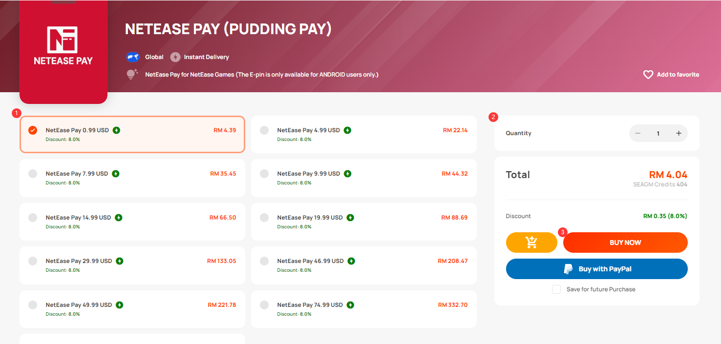Increase quantity with the plus button
The image size is (721, 344).
[x=679, y=133]
